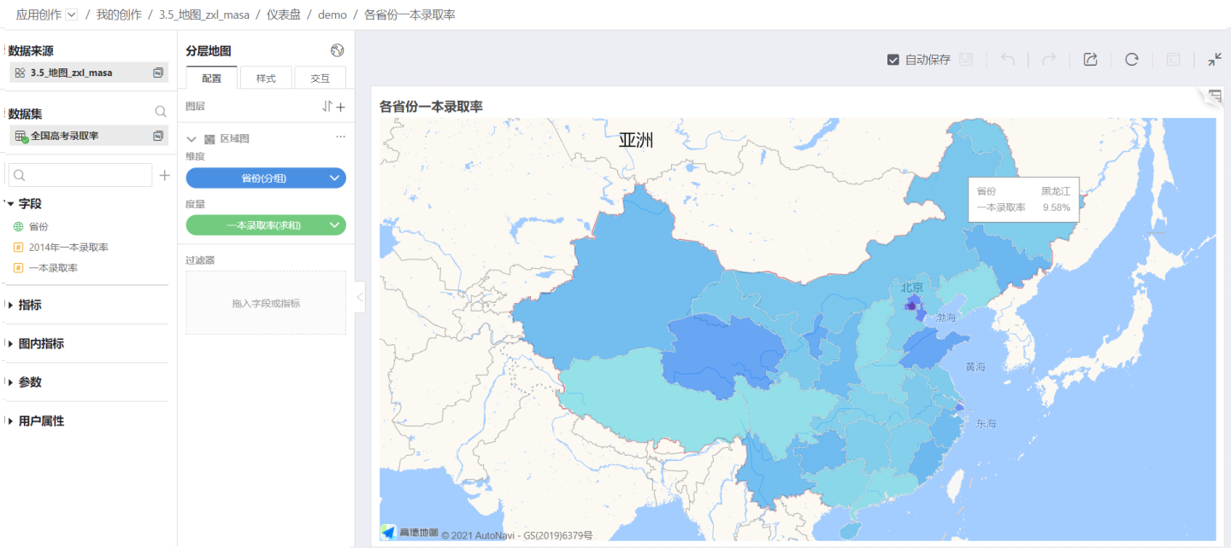Expand the 用户属性 section

coord(10,421)
